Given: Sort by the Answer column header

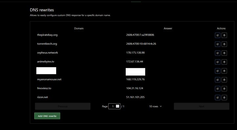Looking at the screenshot, I should [168, 28].
